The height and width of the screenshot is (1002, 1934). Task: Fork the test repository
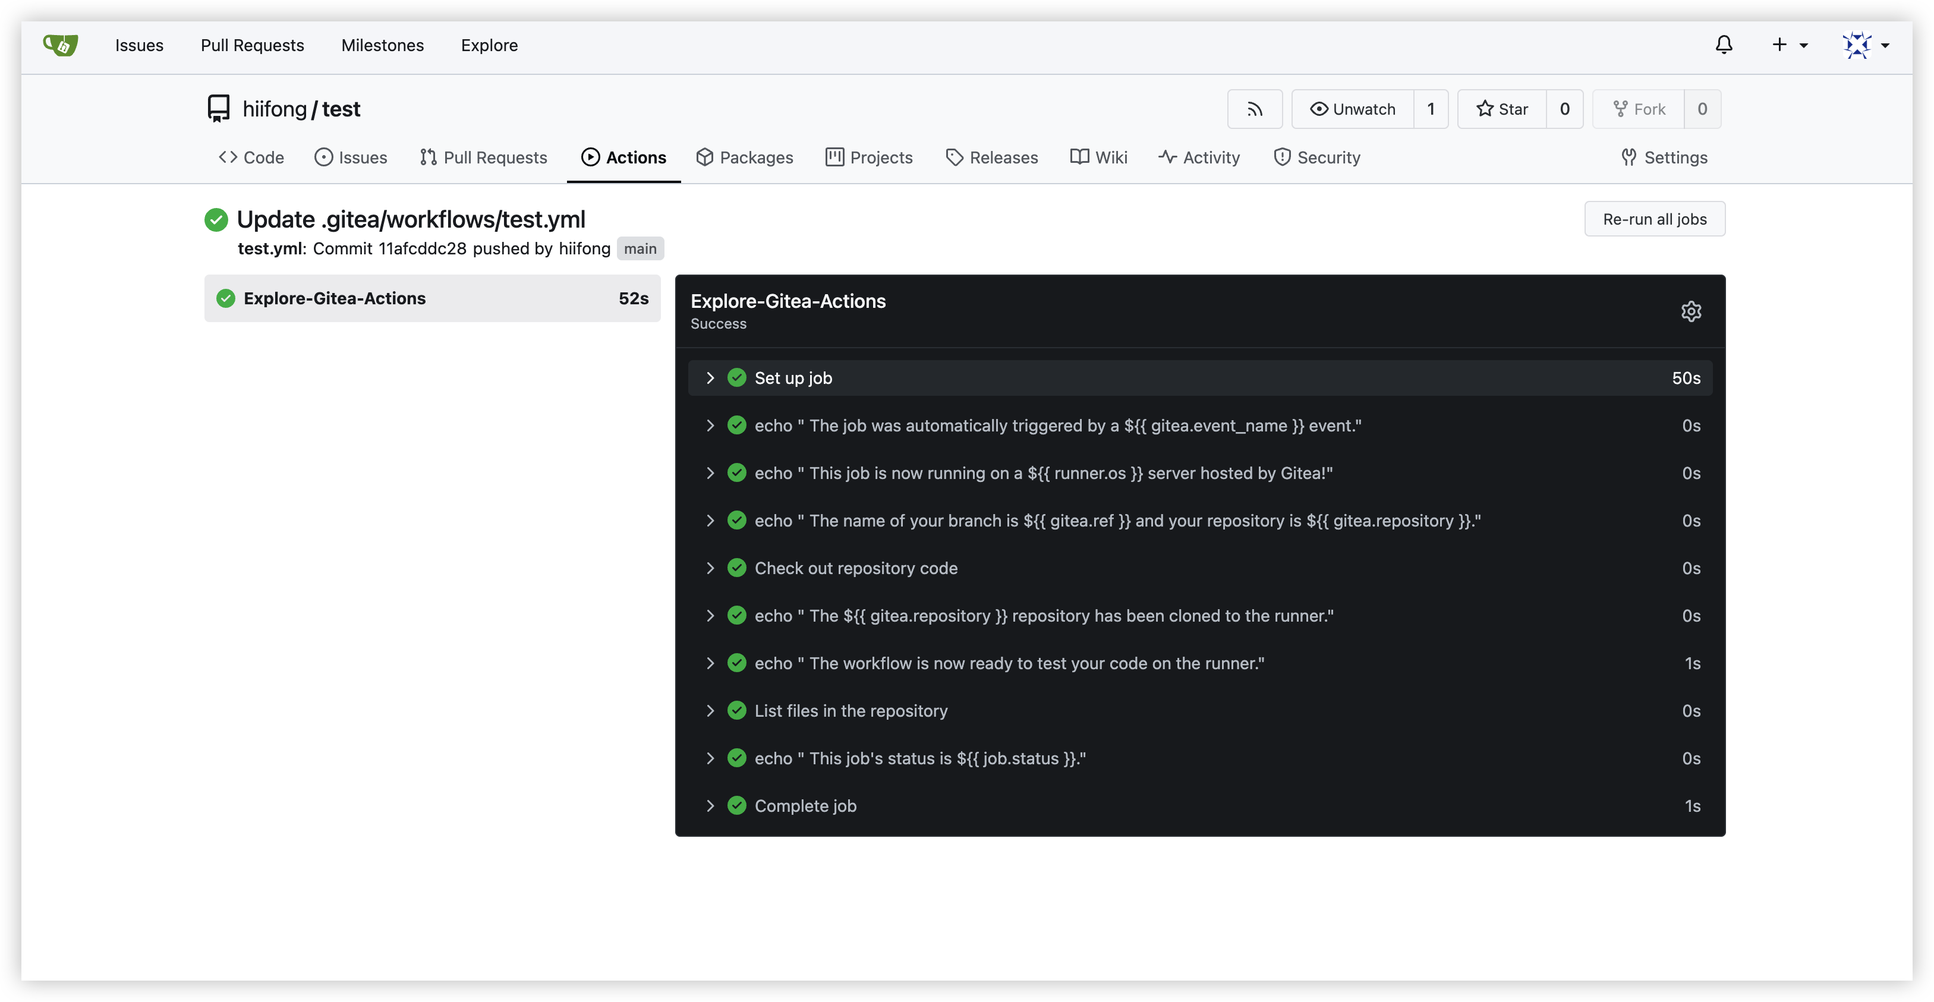pos(1639,109)
